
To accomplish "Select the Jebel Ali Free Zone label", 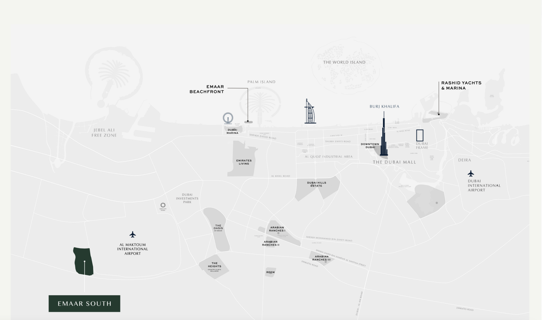I will coord(104,133).
